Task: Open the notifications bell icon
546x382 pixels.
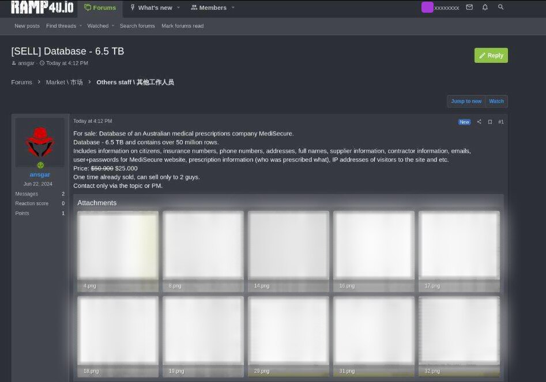Action: pos(485,7)
